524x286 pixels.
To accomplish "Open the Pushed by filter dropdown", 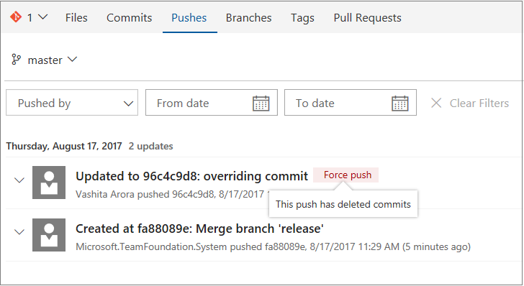I will (x=72, y=103).
